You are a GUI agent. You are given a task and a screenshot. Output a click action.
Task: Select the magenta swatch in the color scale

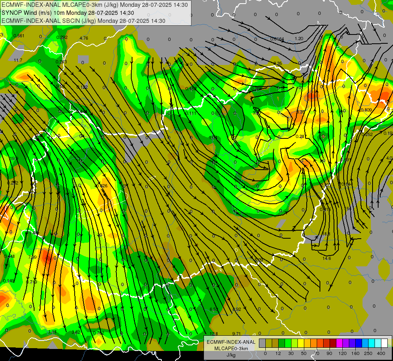pos(340,343)
